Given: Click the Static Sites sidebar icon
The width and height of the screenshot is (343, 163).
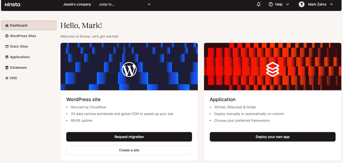Looking at the screenshot, I should pyautogui.click(x=7, y=47).
